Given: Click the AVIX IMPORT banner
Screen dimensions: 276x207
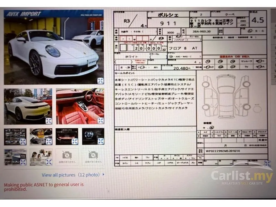Looking at the screenshot, I should click(x=54, y=14).
